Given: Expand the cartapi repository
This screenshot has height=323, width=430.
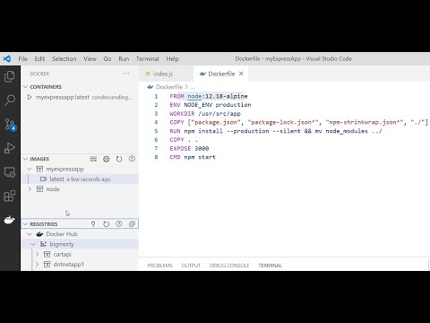Looking at the screenshot, I should tap(37, 254).
